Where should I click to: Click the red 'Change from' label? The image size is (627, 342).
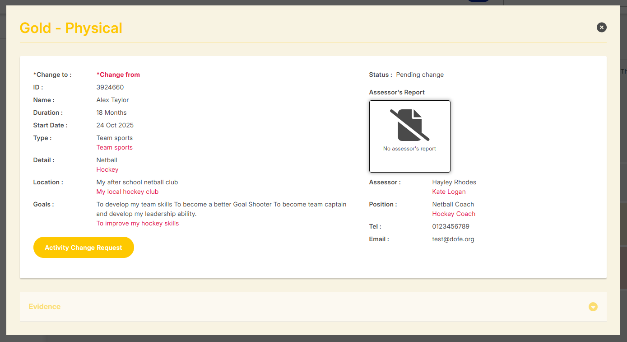coord(118,75)
